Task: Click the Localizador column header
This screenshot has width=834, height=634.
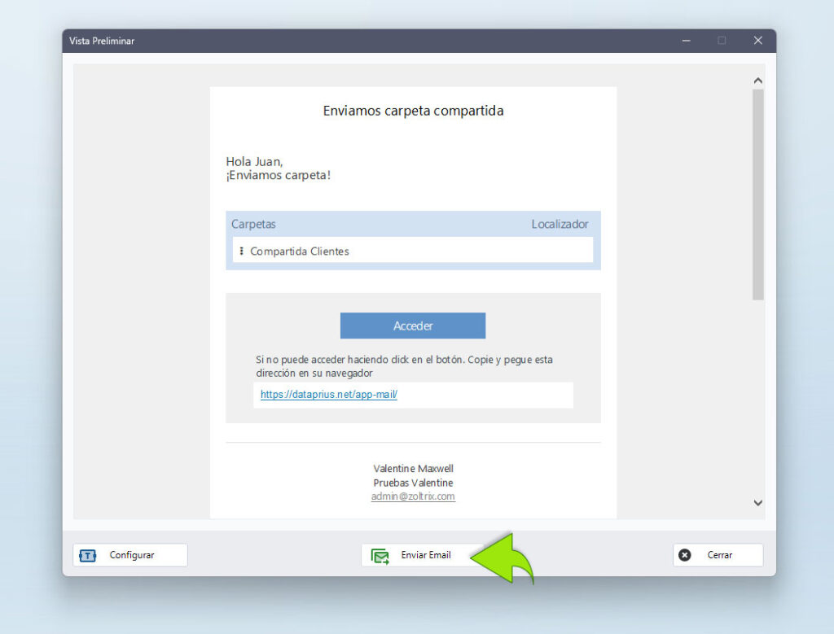Action: coord(560,224)
